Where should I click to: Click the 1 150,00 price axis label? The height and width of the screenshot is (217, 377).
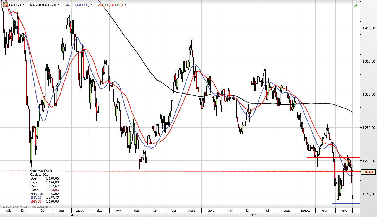click(x=368, y=194)
